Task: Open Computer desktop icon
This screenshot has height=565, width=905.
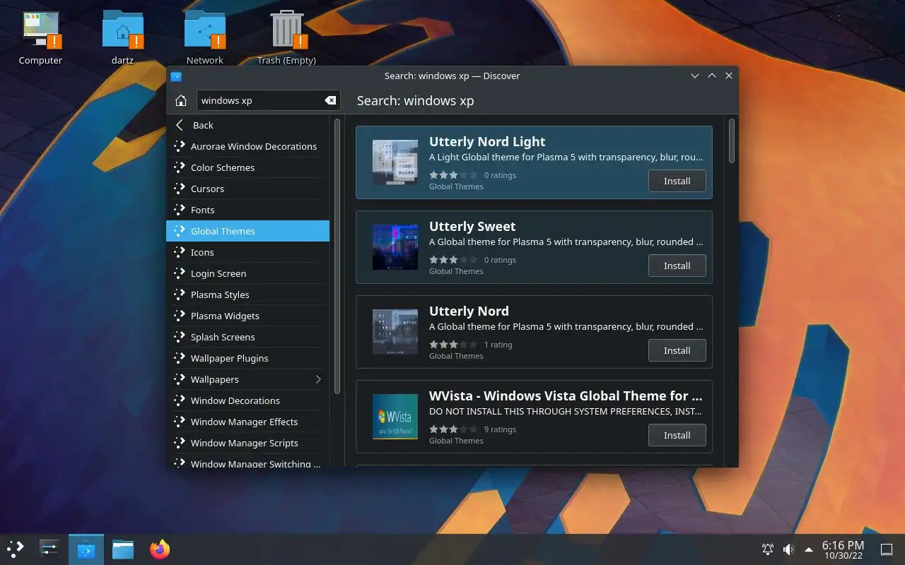Action: pyautogui.click(x=40, y=37)
